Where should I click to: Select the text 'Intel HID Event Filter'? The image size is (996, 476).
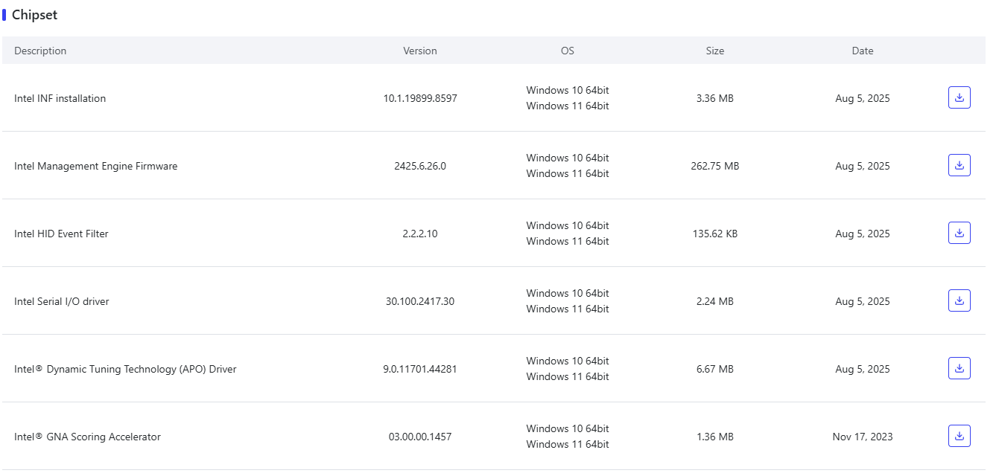click(x=61, y=234)
